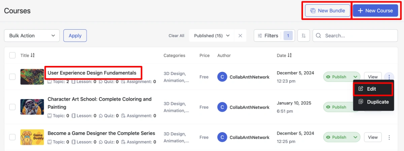Change Publish status of Character Art School
This screenshot has height=151, width=404.
tap(338, 107)
